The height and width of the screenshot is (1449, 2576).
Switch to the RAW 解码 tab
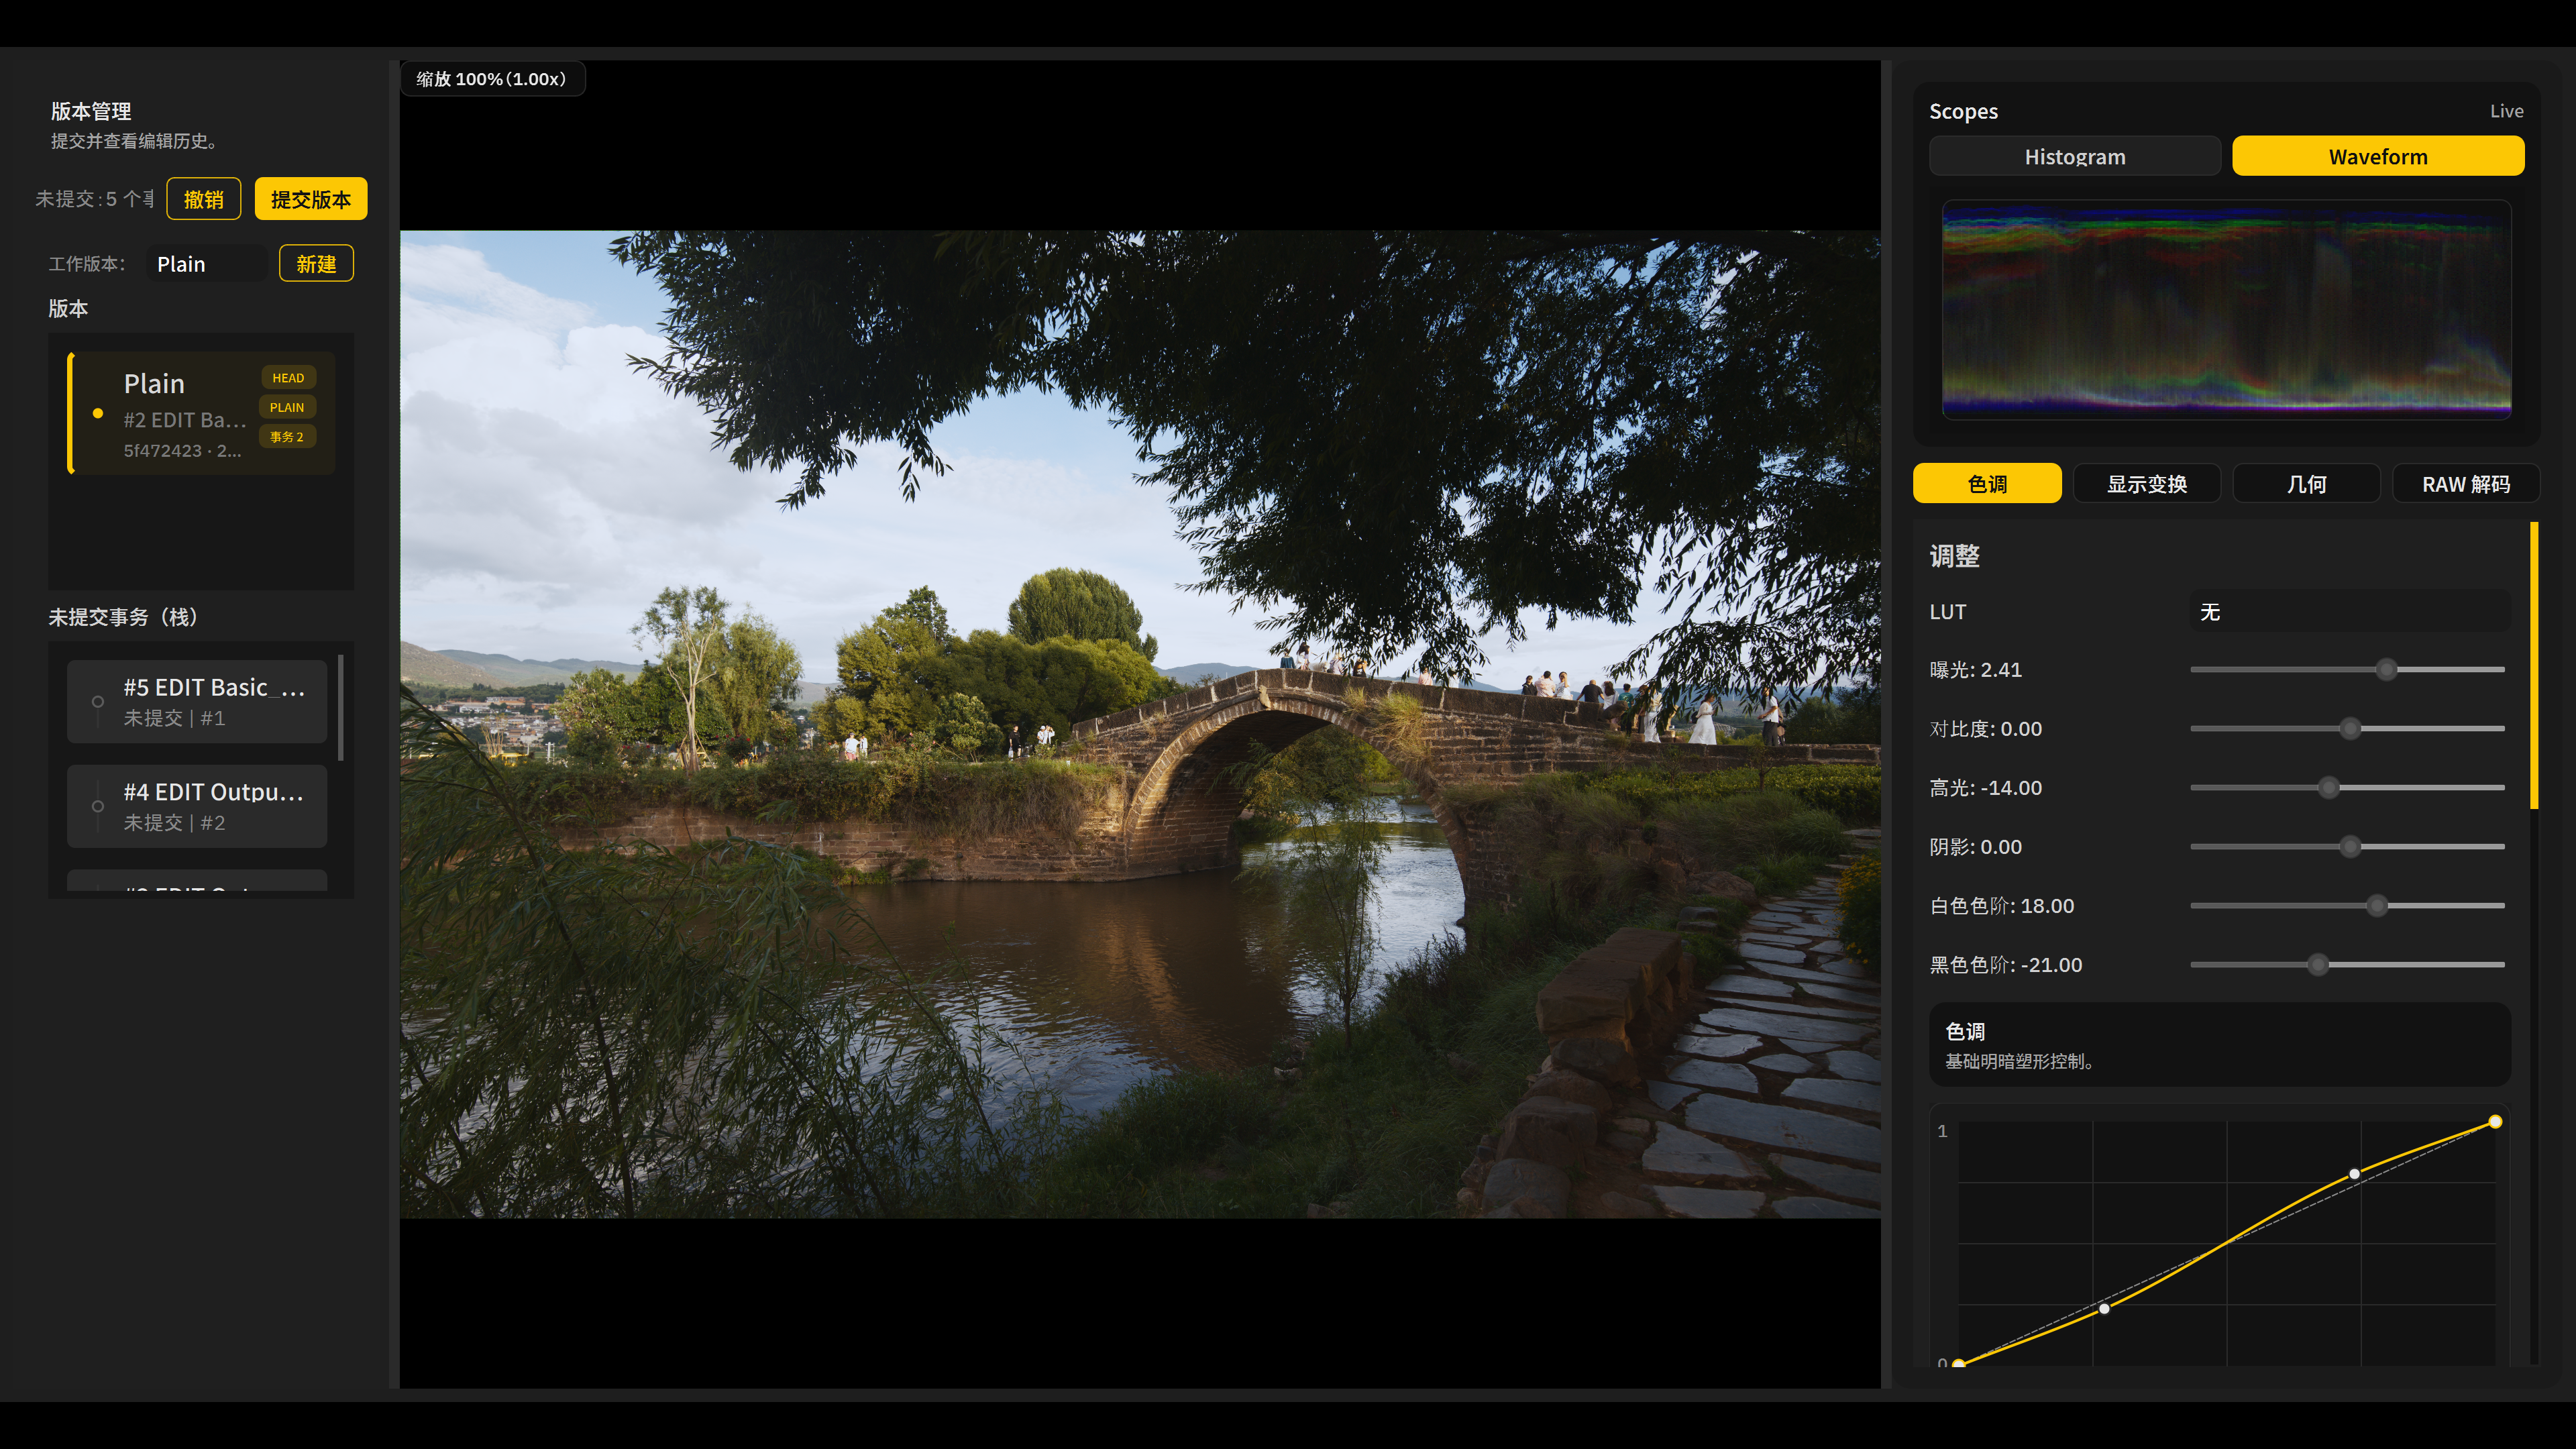pos(2465,484)
